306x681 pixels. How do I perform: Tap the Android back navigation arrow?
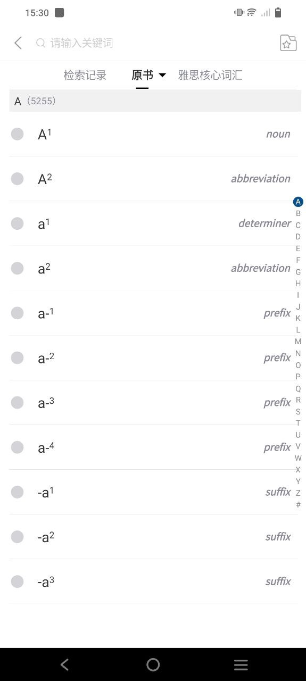(64, 665)
